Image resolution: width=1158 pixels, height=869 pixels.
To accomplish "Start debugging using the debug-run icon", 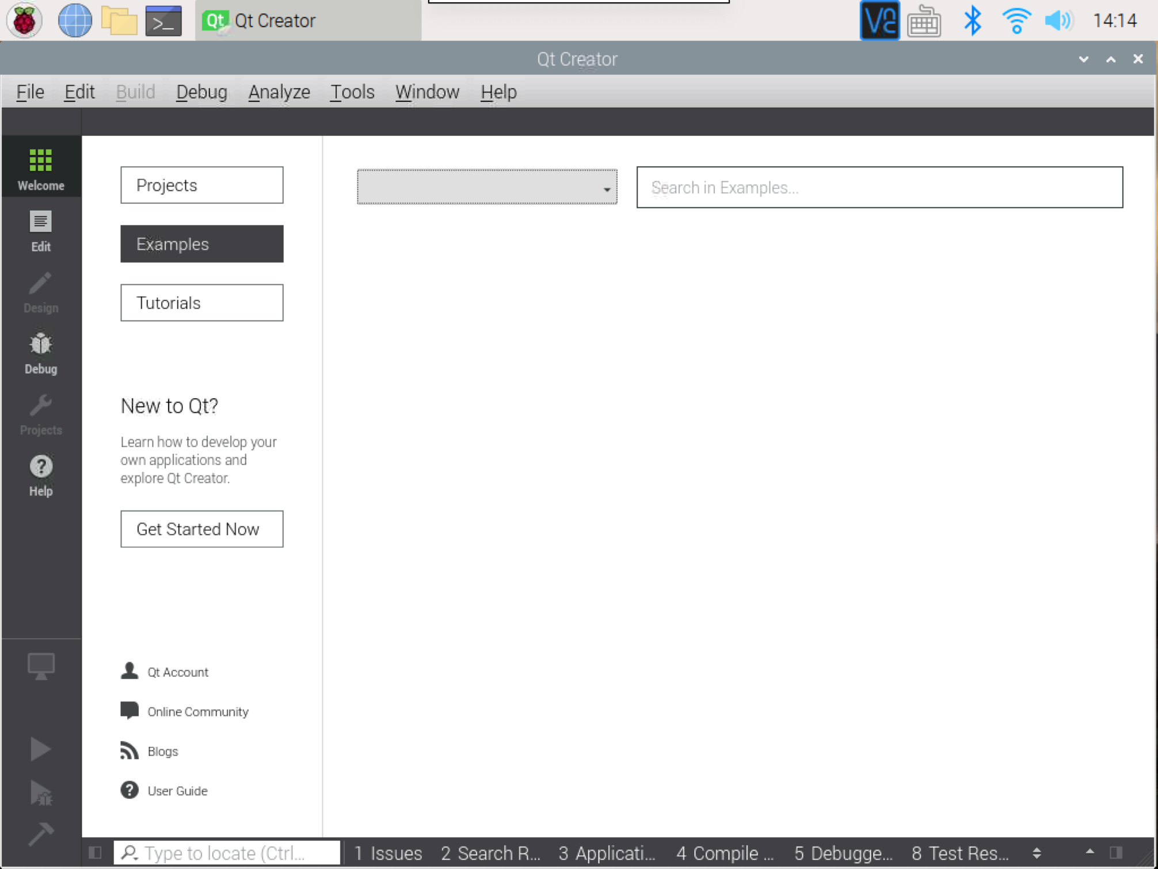I will pos(40,792).
